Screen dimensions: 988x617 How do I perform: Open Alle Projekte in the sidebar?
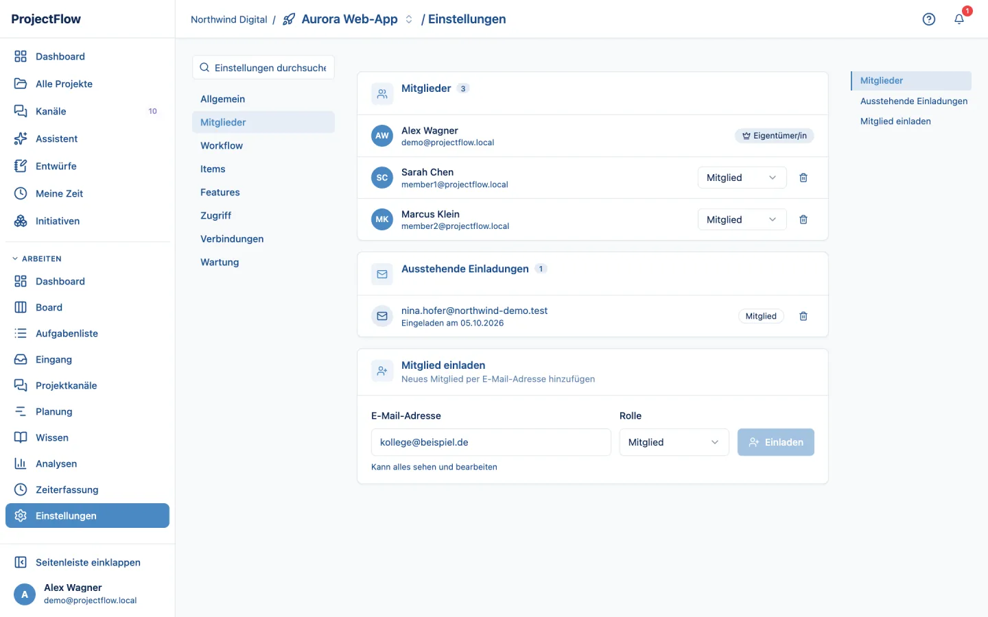87,84
